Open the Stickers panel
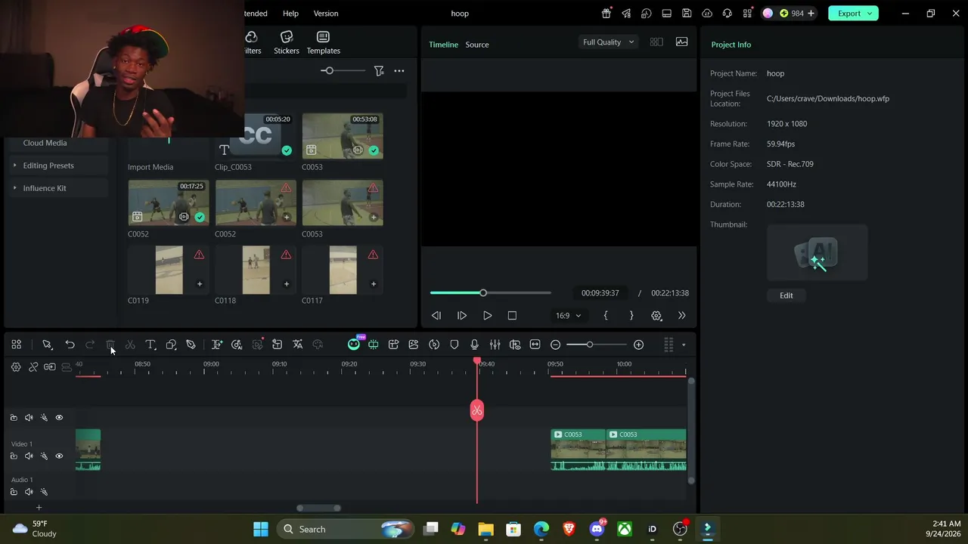The image size is (968, 544). click(287, 42)
